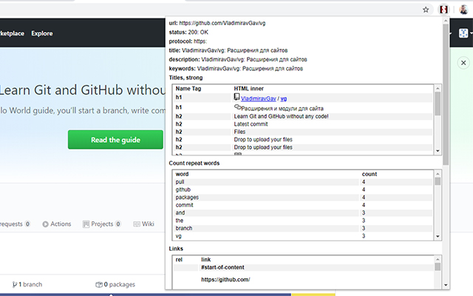
Task: Click the Wiki book icon
Action: (137, 224)
